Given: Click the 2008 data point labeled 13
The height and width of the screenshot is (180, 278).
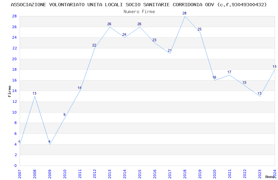Looking at the screenshot, I should pos(34,94).
